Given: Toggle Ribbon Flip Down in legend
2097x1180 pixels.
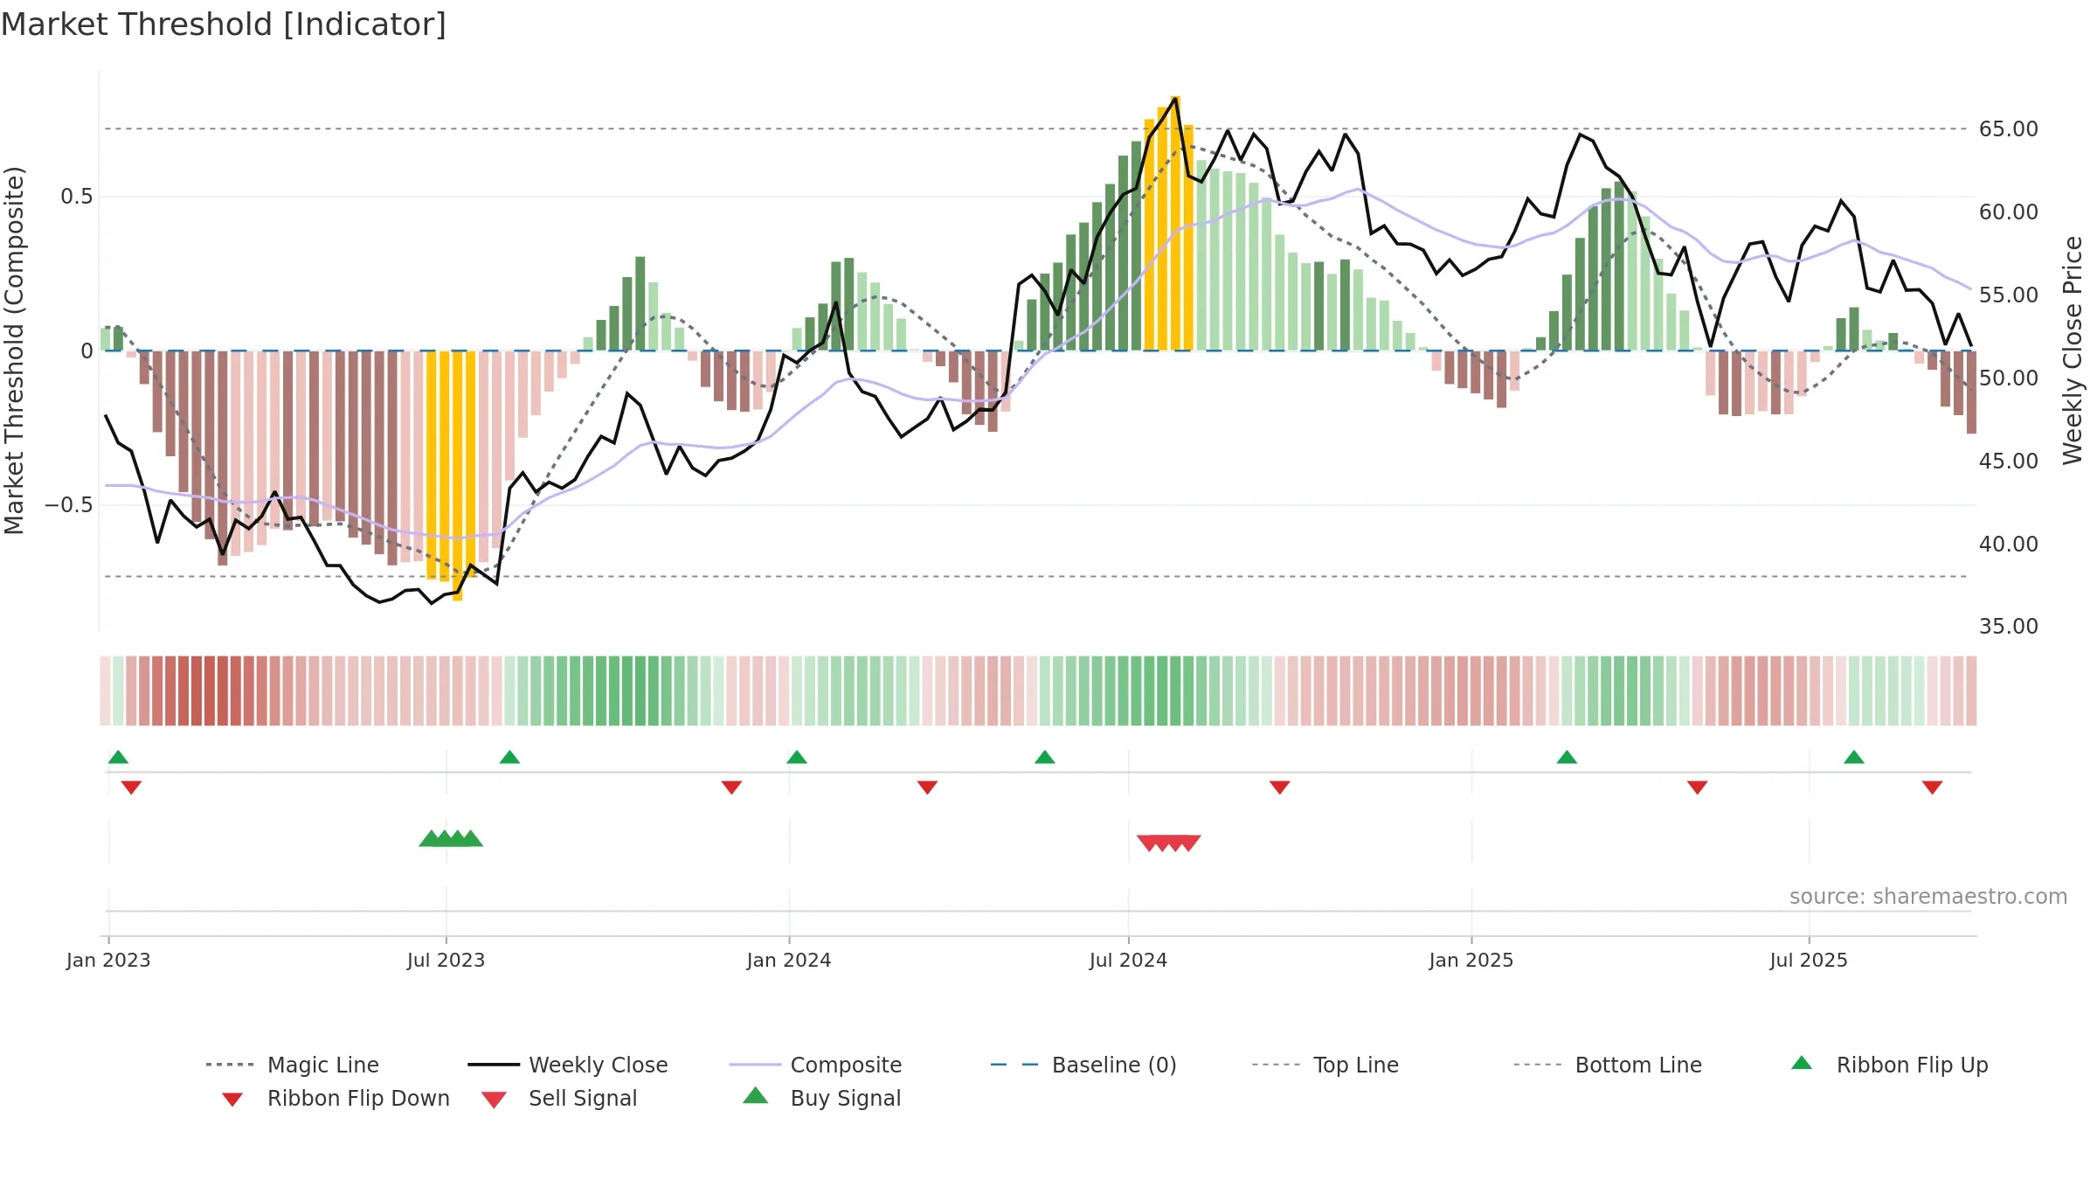Looking at the screenshot, I should (336, 1098).
